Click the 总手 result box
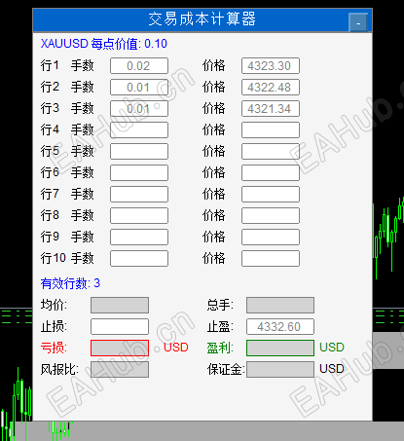Image resolution: width=404 pixels, height=441 pixels. [280, 305]
